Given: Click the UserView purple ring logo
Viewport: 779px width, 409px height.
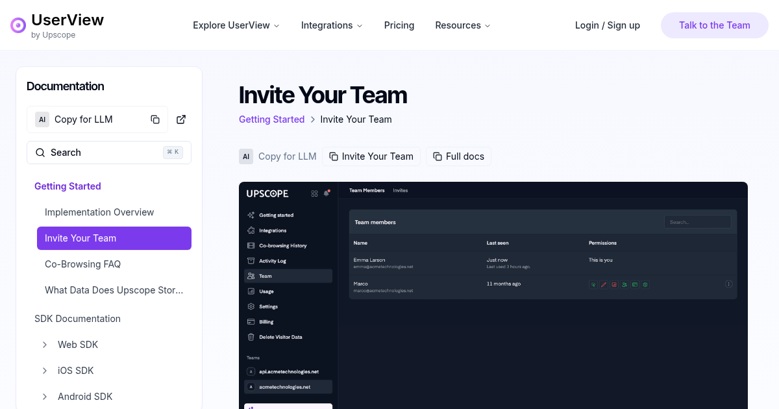Looking at the screenshot, I should tap(18, 25).
